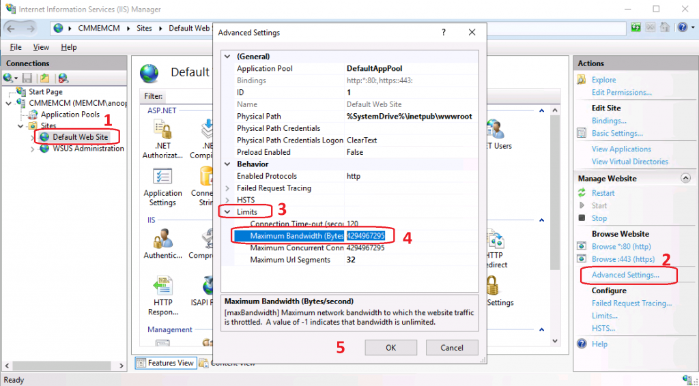Click the Delete Connection icon in Connections toolbar
This screenshot has width=699, height=386.
(x=63, y=78)
